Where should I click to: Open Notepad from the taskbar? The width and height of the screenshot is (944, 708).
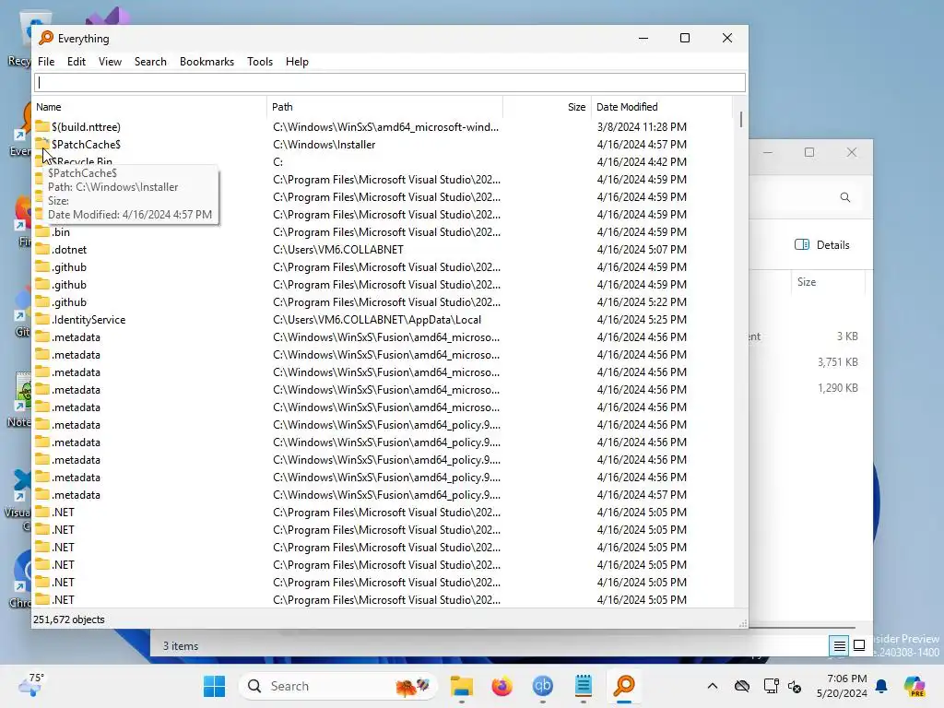583,686
